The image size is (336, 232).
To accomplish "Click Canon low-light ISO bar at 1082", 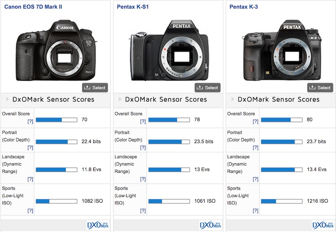I will [57, 201].
